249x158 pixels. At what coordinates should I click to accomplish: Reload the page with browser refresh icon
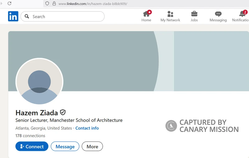pos(9,3)
